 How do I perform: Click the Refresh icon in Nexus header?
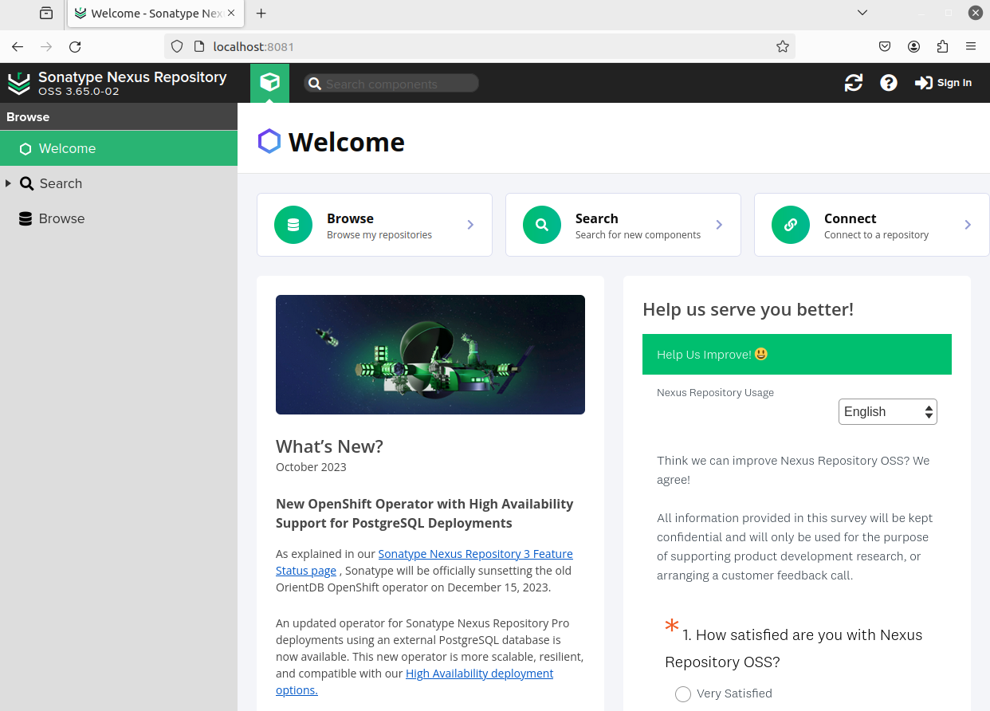tap(854, 83)
